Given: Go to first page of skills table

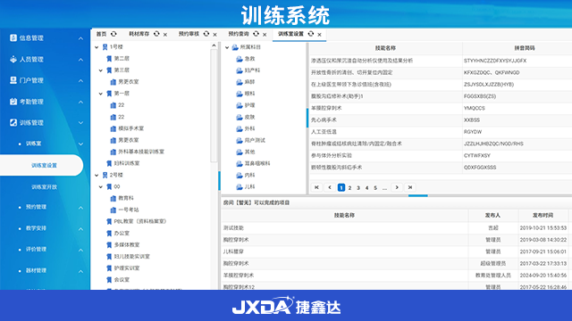Looking at the screenshot, I should 316,187.
